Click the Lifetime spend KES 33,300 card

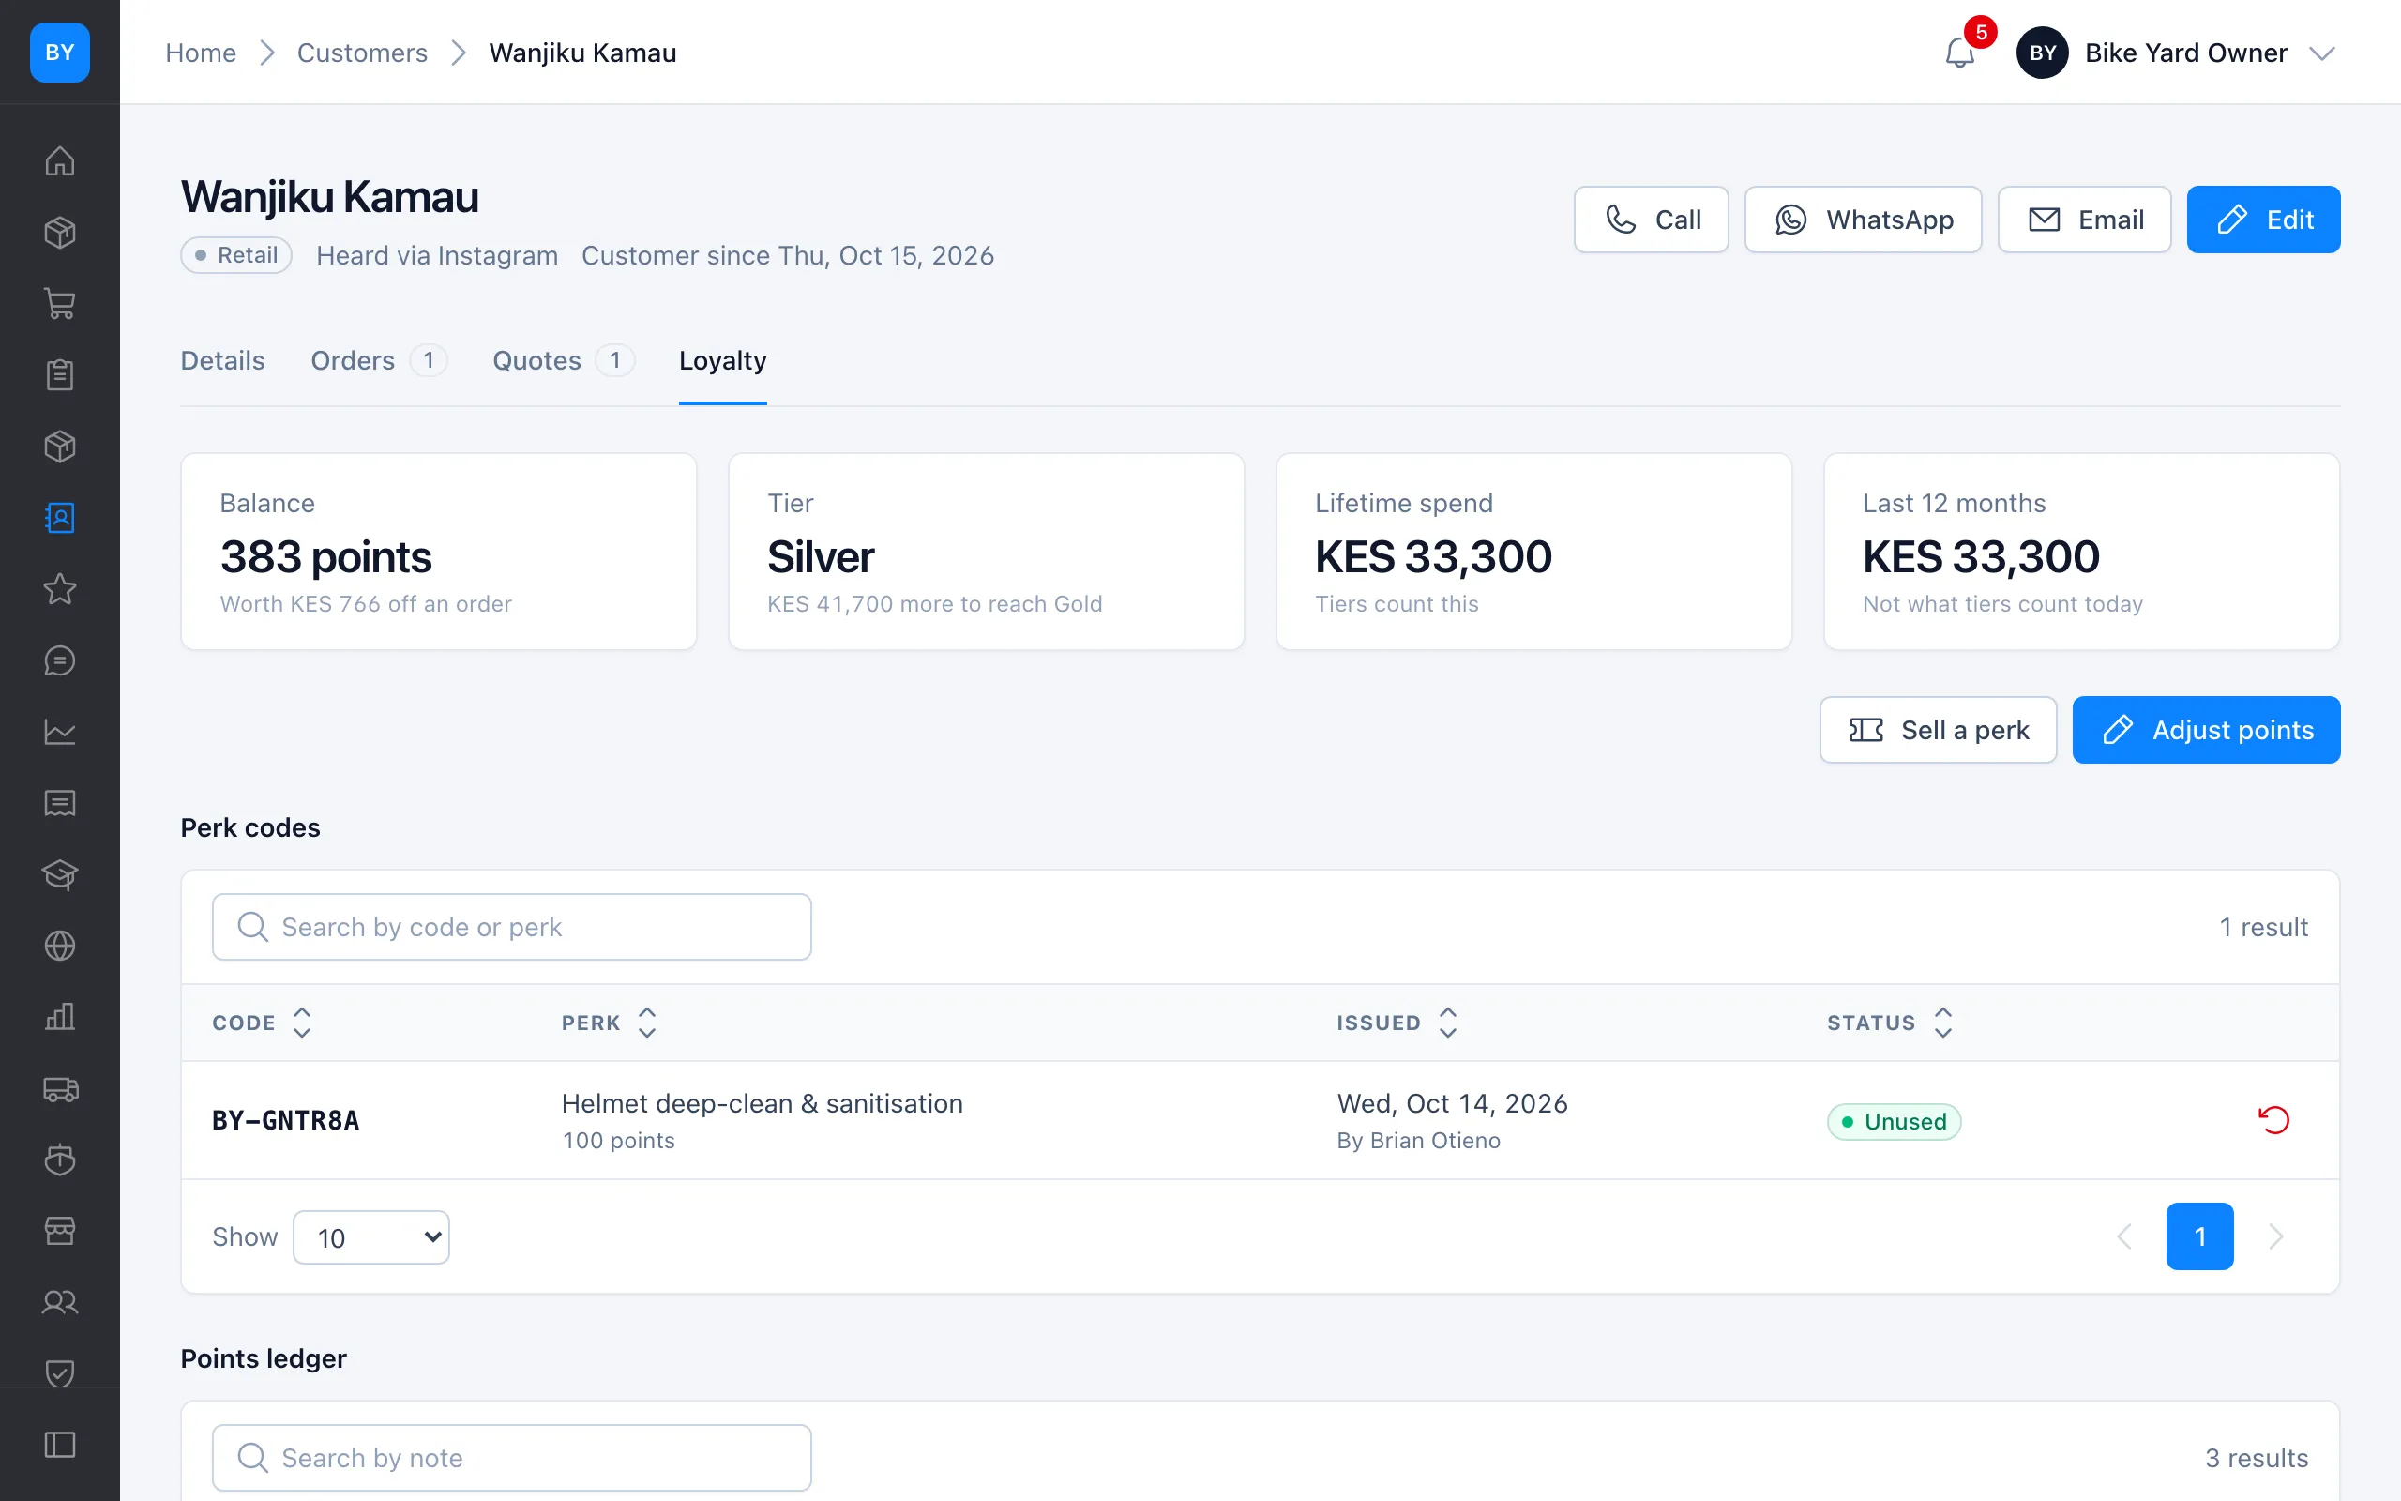coord(1533,552)
